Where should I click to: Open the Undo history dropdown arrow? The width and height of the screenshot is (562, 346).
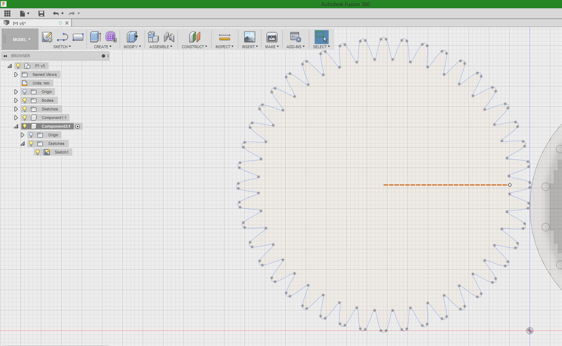[x=63, y=14]
